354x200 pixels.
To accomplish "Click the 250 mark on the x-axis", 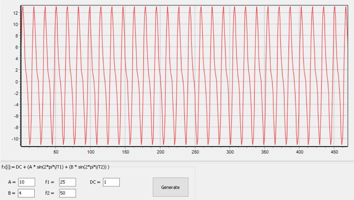I will click(195, 152).
